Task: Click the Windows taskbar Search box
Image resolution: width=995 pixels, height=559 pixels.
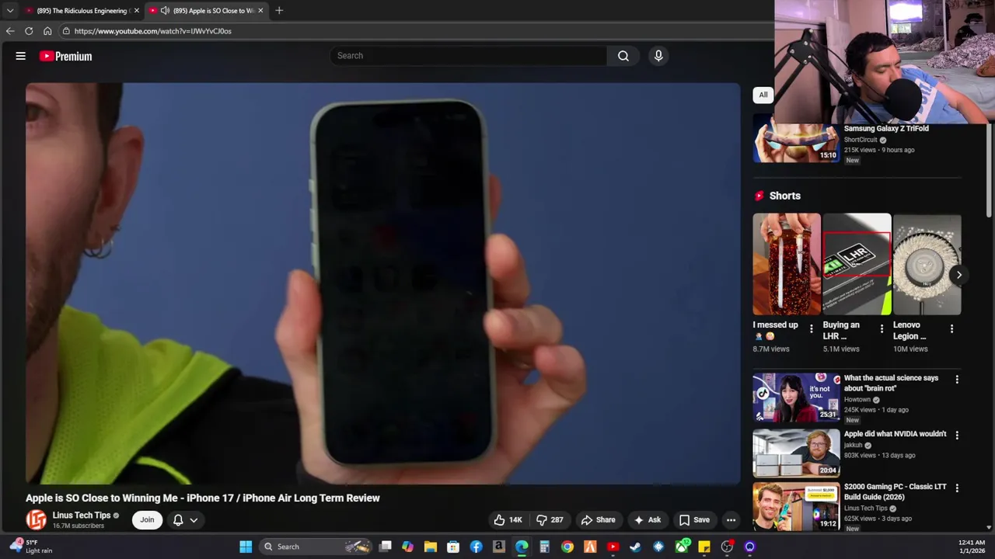Action: pyautogui.click(x=315, y=547)
